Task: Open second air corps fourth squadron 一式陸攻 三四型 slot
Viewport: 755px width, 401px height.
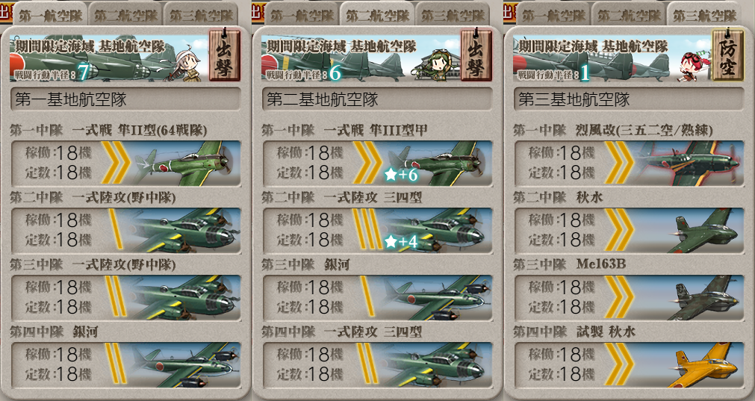Action: point(378,365)
